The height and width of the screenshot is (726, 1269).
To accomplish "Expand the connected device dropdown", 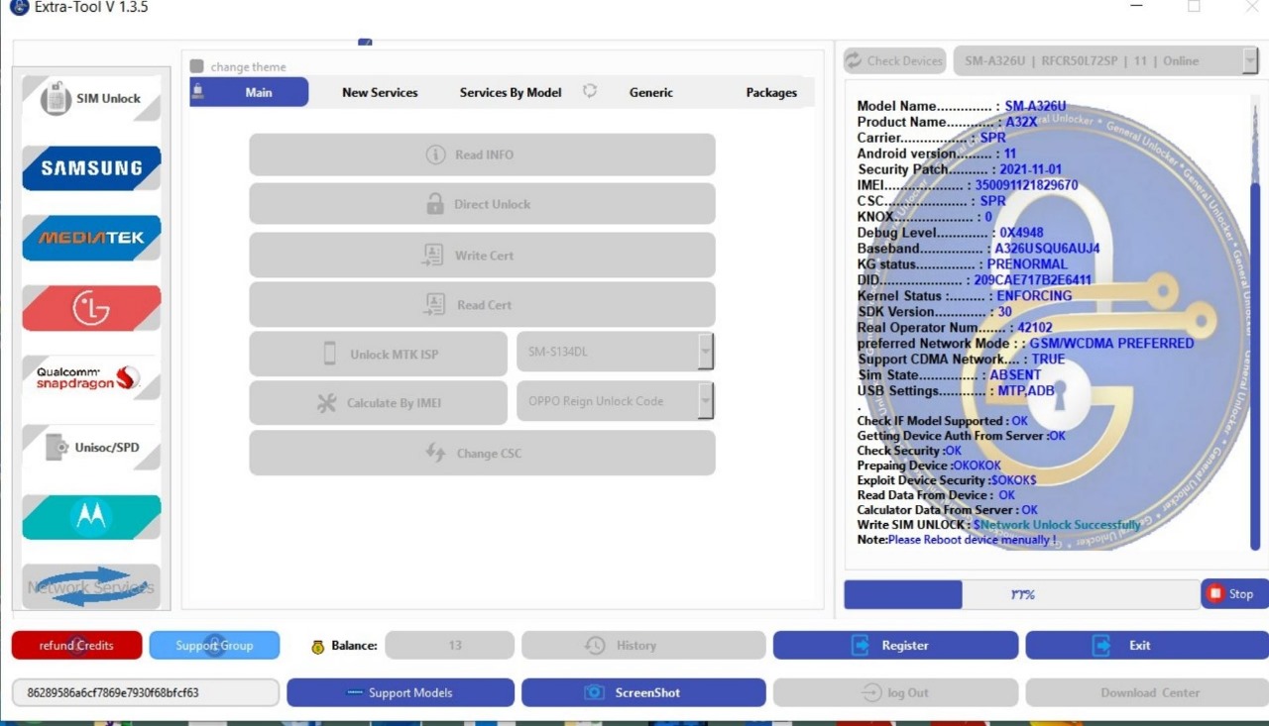I will 1249,60.
